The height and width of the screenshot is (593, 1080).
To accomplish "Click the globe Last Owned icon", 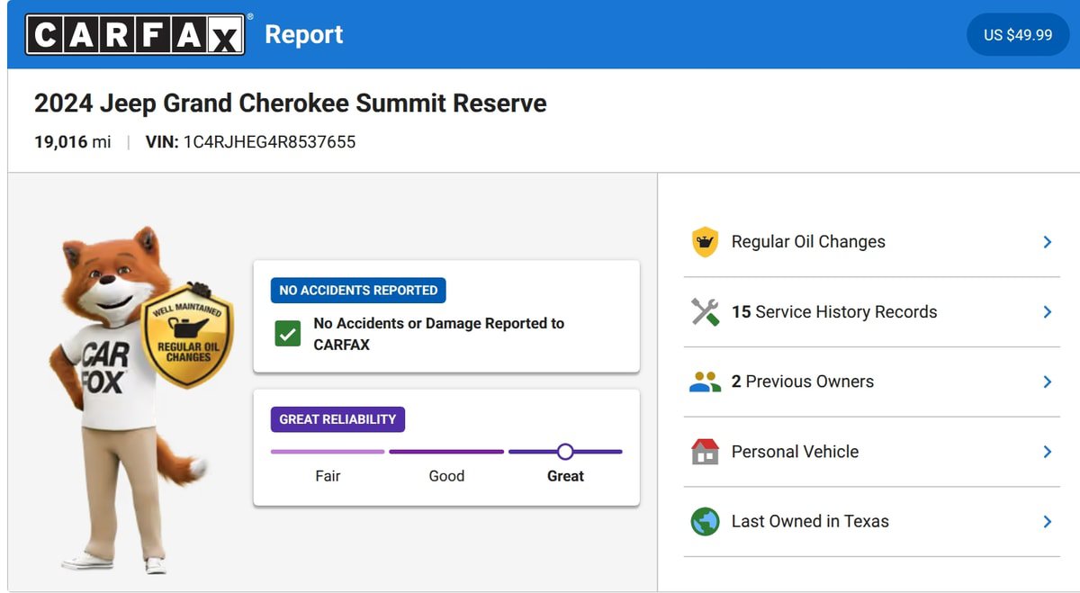I will 705,522.
